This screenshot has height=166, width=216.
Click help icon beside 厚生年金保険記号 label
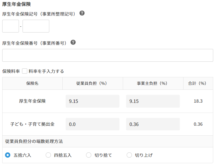click(x=82, y=13)
